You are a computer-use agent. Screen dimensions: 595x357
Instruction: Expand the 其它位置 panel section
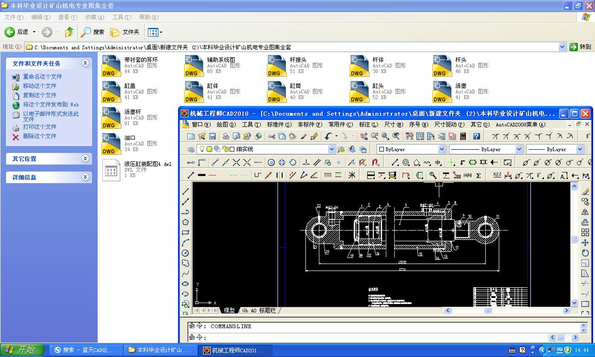(x=86, y=159)
